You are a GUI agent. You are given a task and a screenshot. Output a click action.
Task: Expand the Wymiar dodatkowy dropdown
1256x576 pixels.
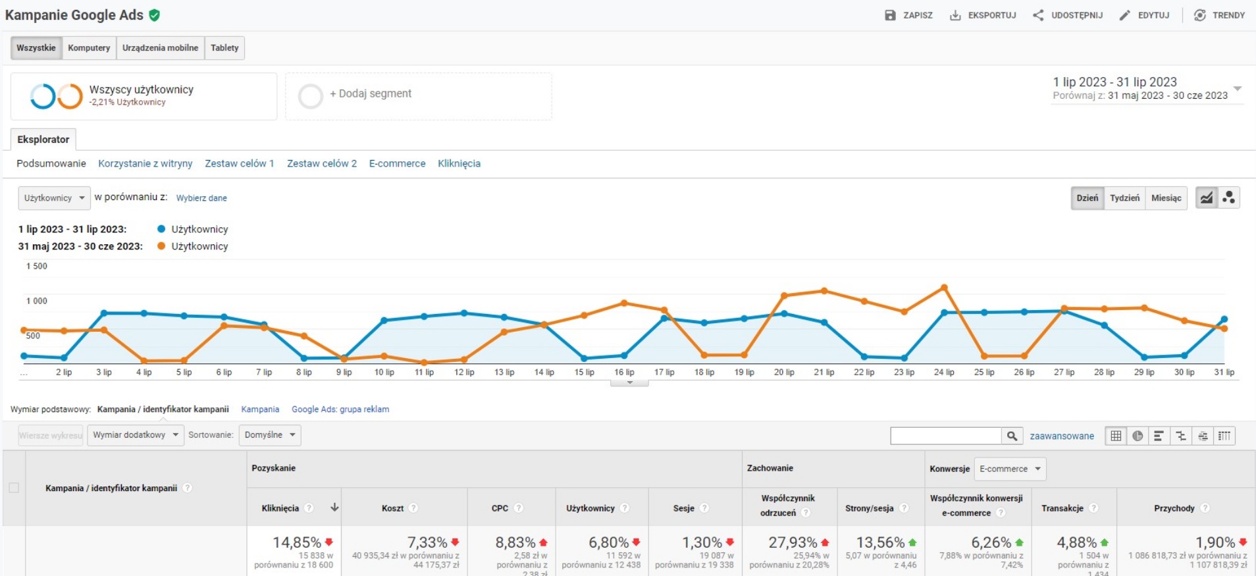135,435
